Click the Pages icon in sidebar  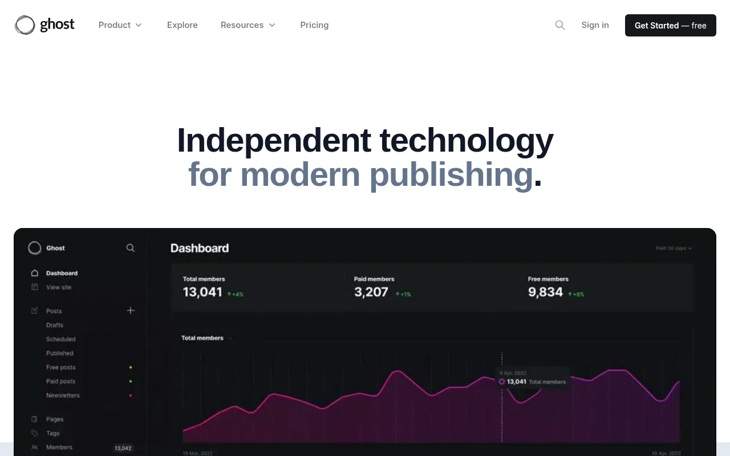coord(35,419)
